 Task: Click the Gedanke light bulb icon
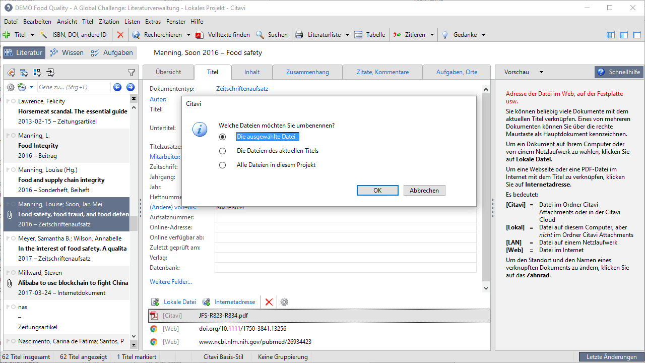445,35
